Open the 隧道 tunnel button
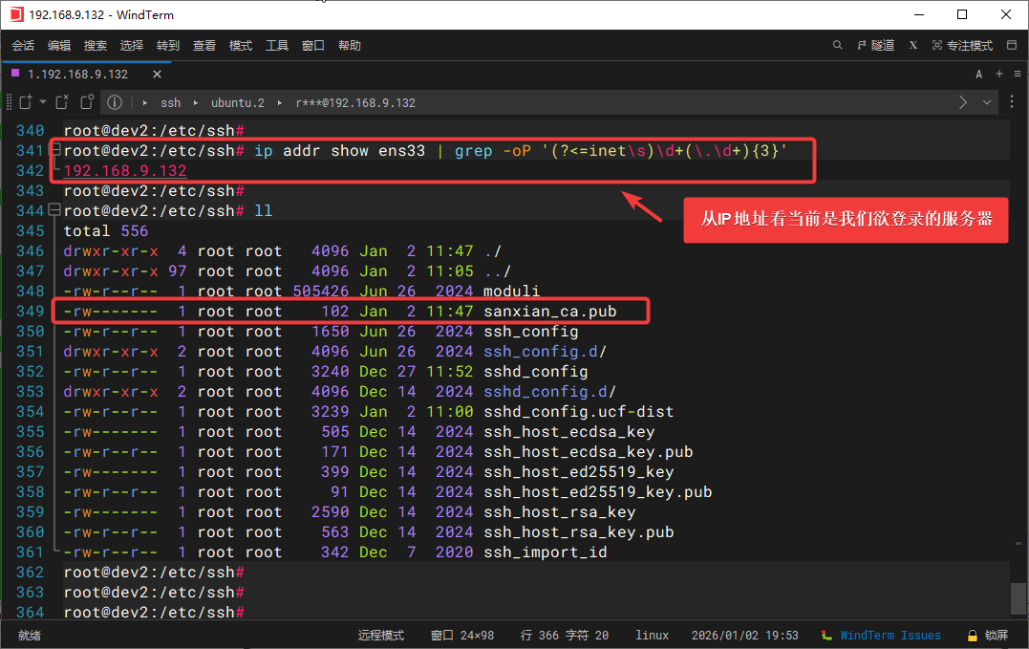This screenshot has height=649, width=1029. [875, 45]
